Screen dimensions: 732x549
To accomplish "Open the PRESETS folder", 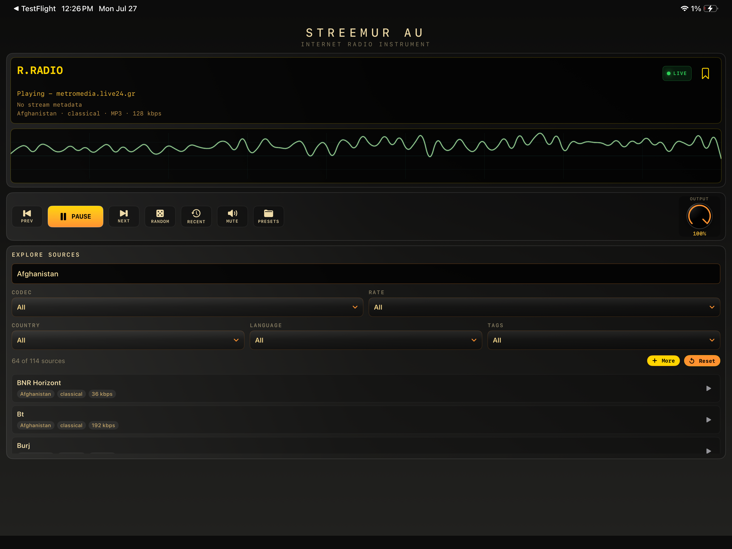I will coord(268,217).
